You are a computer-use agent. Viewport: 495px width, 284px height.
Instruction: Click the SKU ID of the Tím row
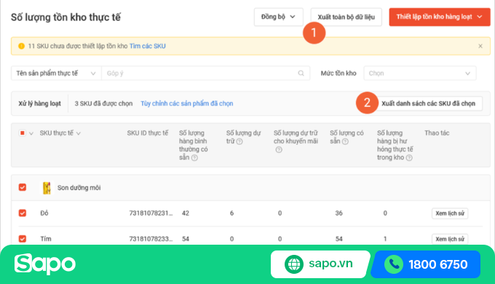(151, 239)
